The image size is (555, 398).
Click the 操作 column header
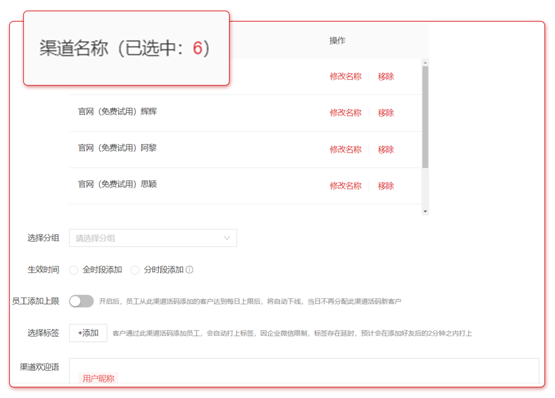pyautogui.click(x=338, y=40)
